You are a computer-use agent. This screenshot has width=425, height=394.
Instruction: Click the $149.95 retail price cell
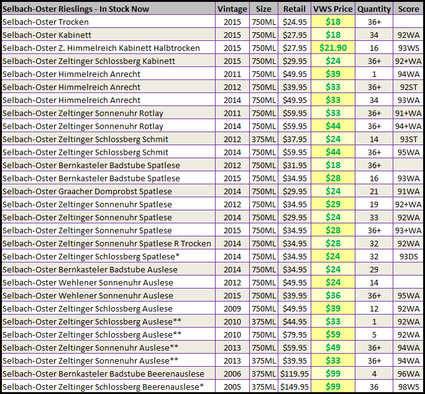[x=295, y=387]
